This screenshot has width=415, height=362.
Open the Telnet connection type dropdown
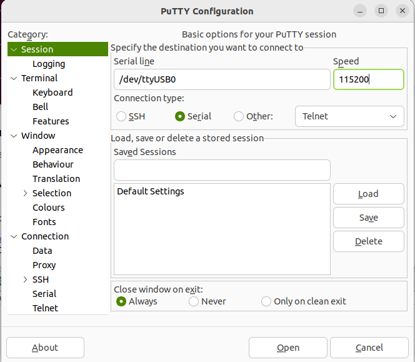click(349, 116)
